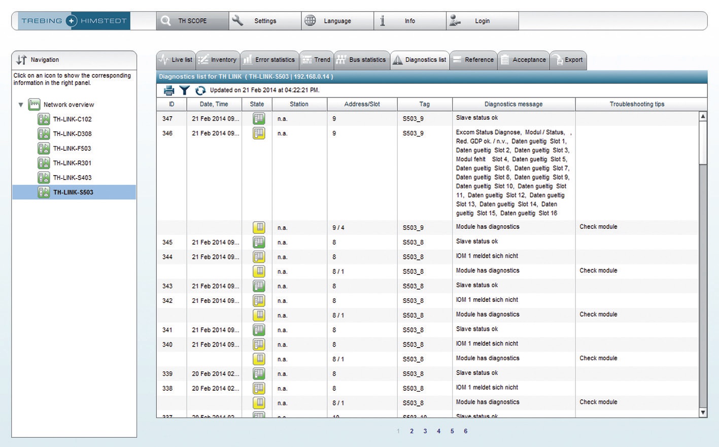Print the diagnostics list using printer icon
719x447 pixels.
coord(169,90)
